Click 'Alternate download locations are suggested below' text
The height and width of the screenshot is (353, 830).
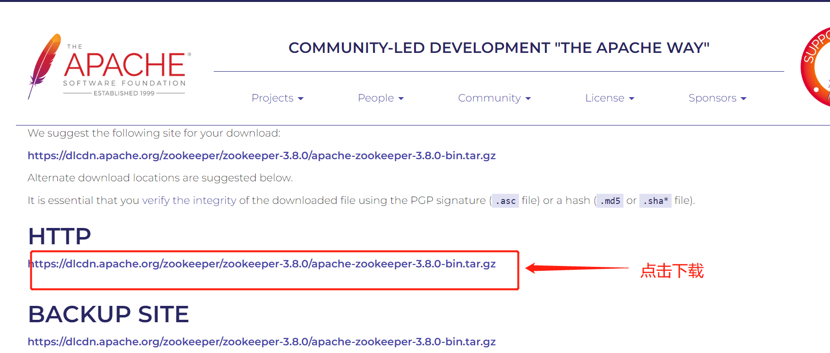click(160, 178)
